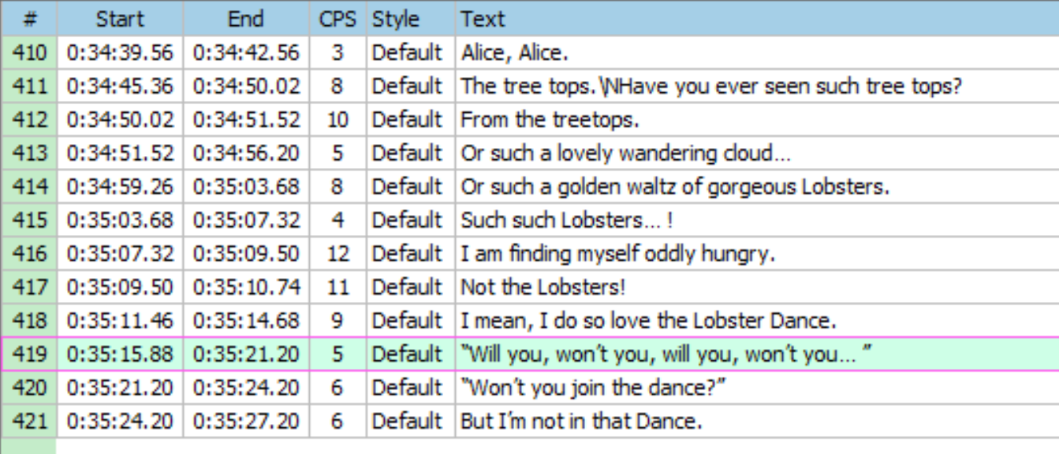The height and width of the screenshot is (454, 1059).
Task: Click Style cell of line 413
Action: 407,153
